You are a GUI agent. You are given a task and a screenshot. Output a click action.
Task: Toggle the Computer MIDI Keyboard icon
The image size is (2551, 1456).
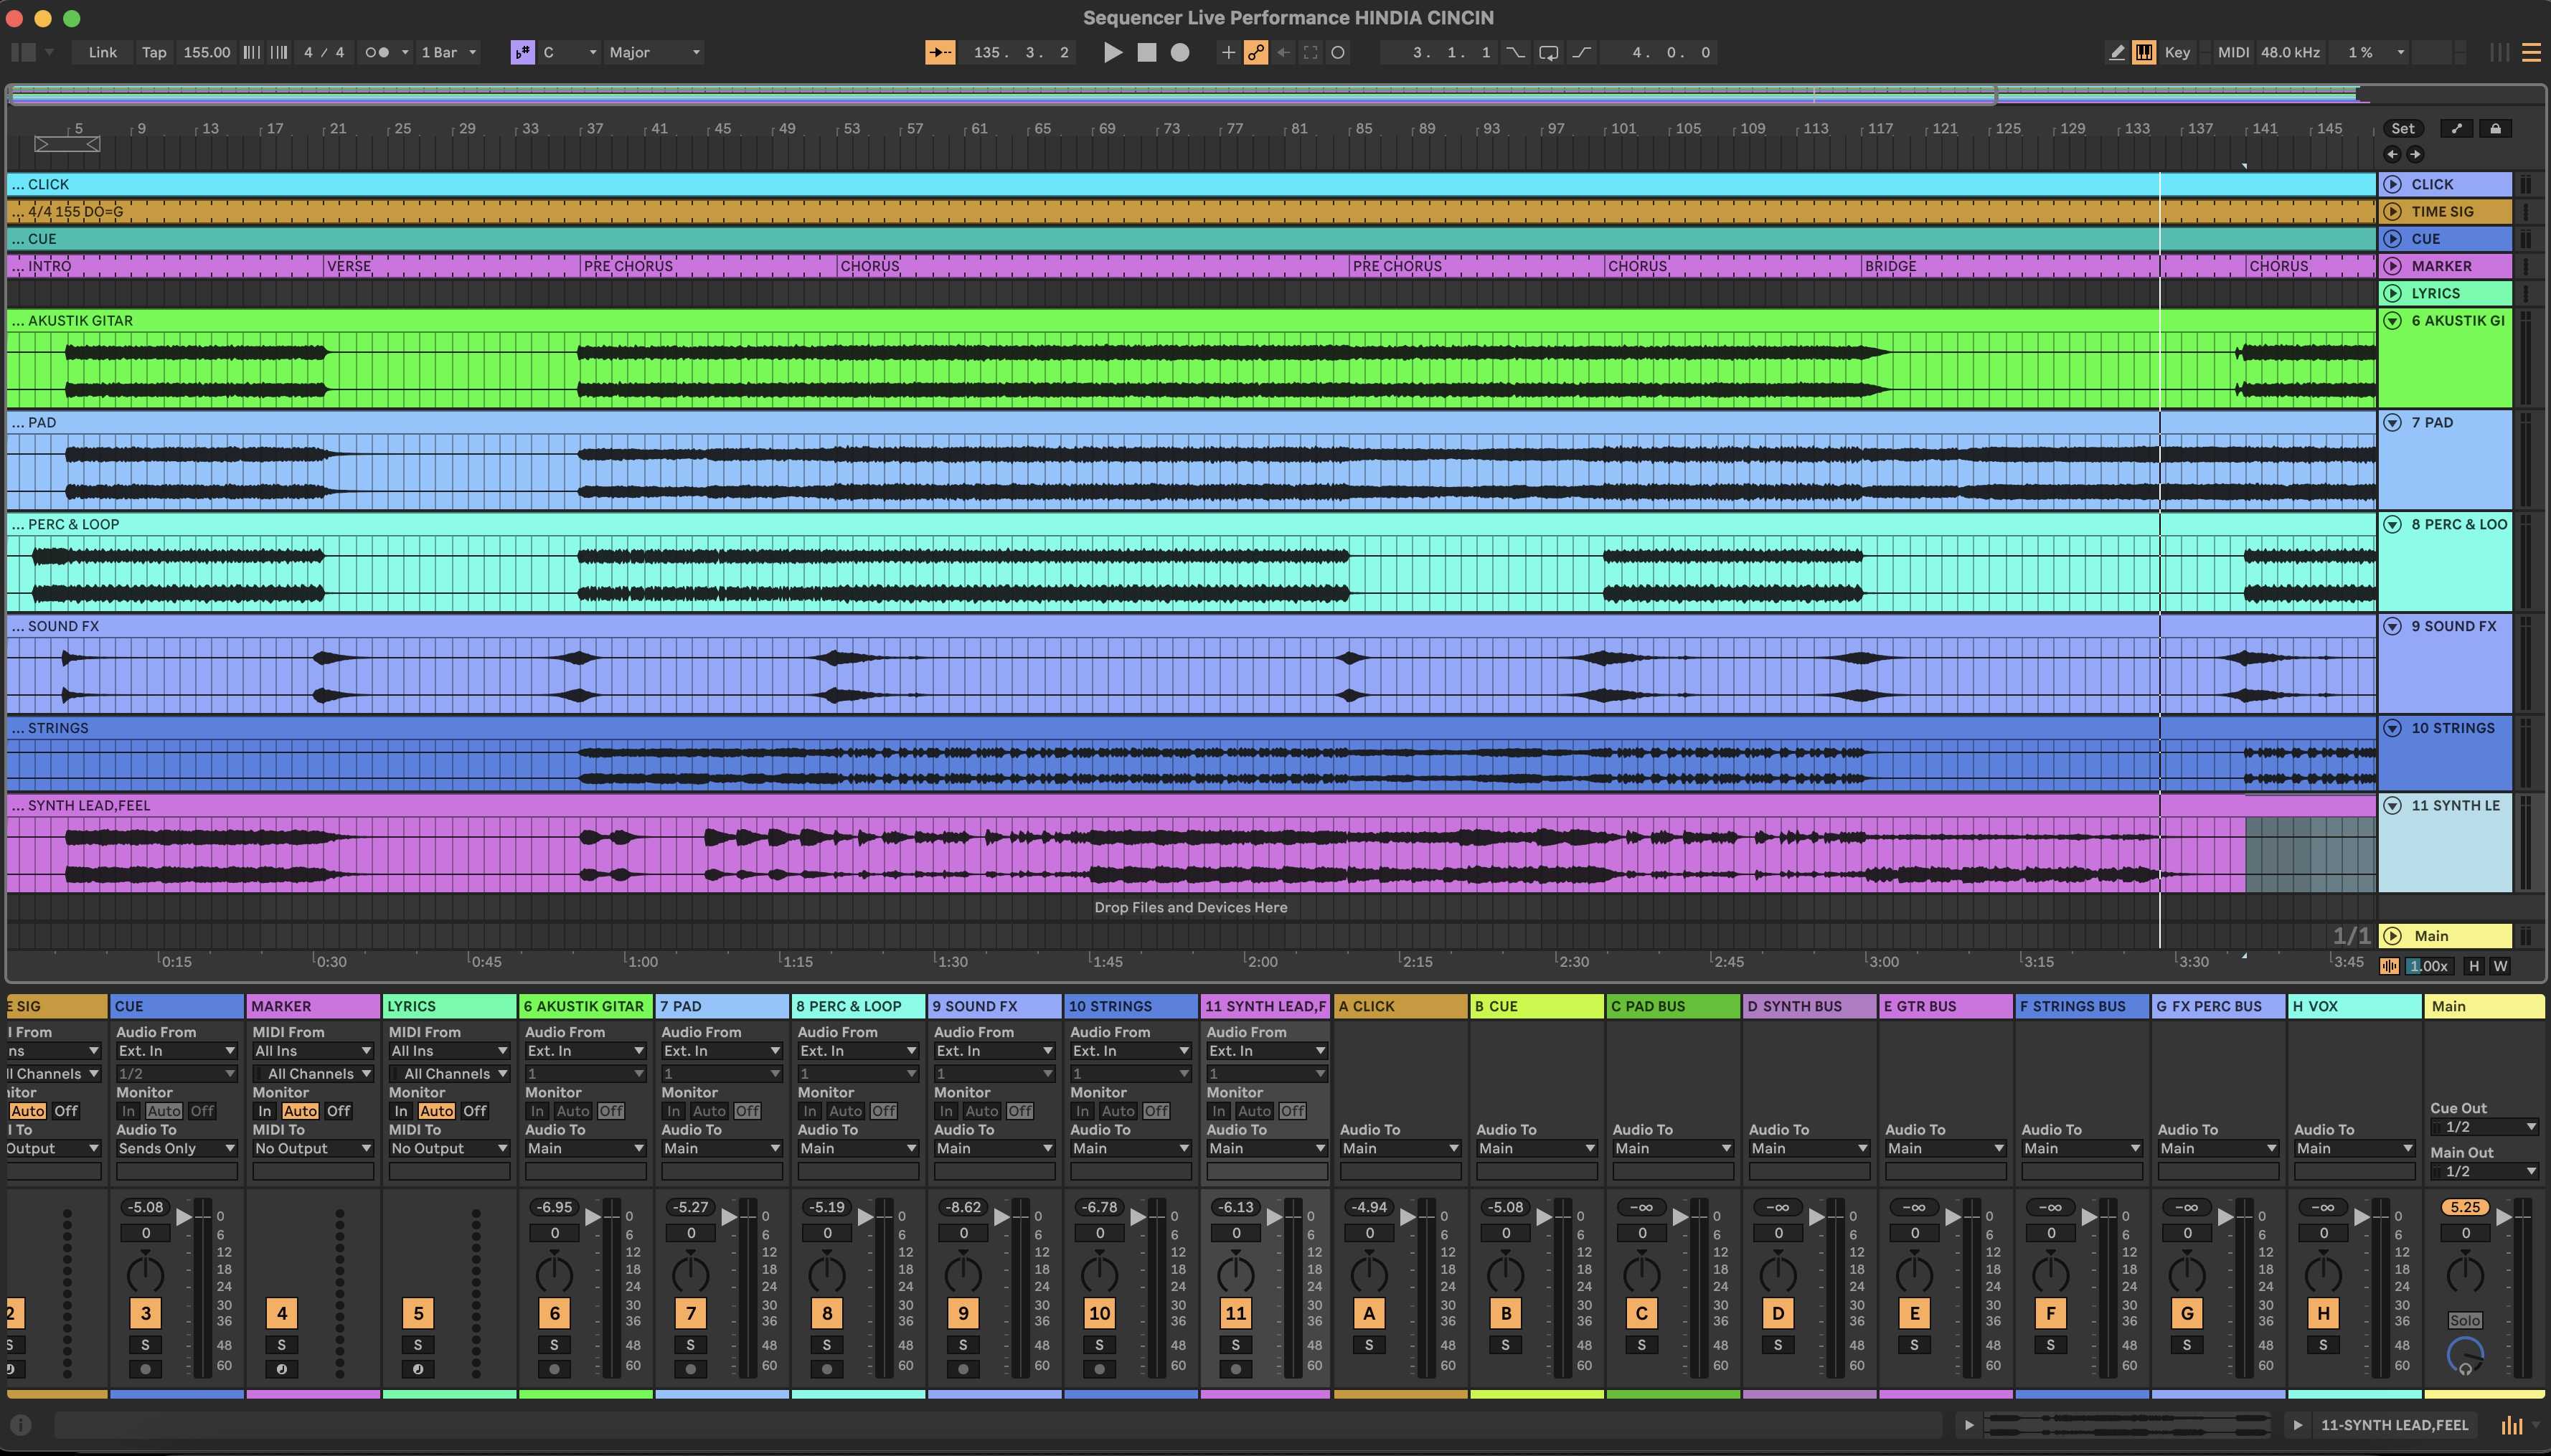pyautogui.click(x=2143, y=52)
